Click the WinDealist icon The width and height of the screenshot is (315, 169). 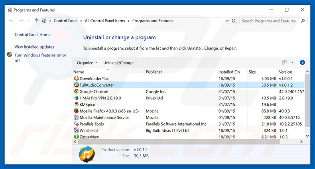coord(76,130)
